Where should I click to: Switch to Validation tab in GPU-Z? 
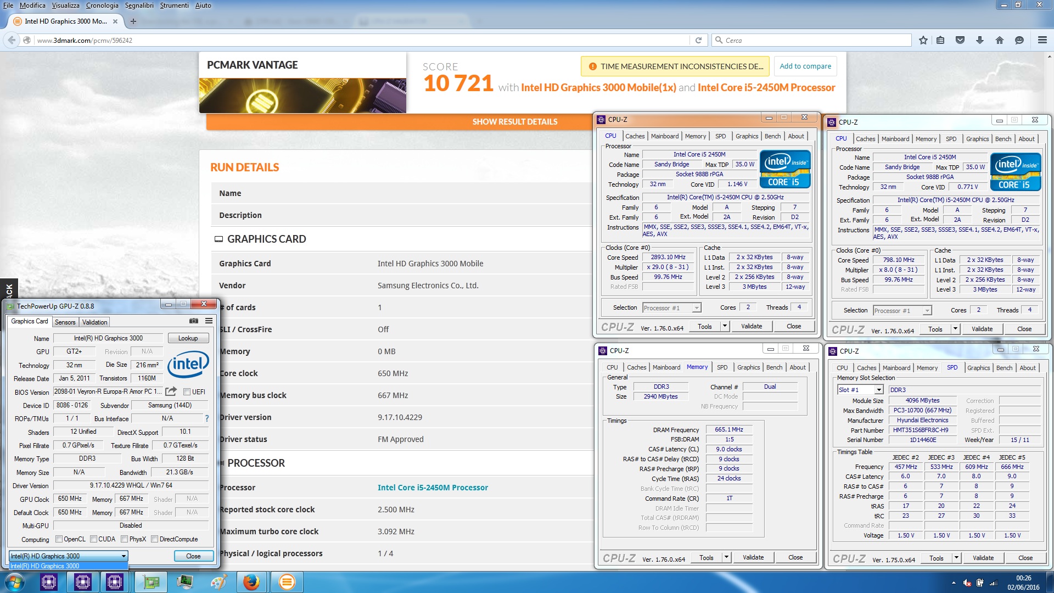tap(95, 322)
